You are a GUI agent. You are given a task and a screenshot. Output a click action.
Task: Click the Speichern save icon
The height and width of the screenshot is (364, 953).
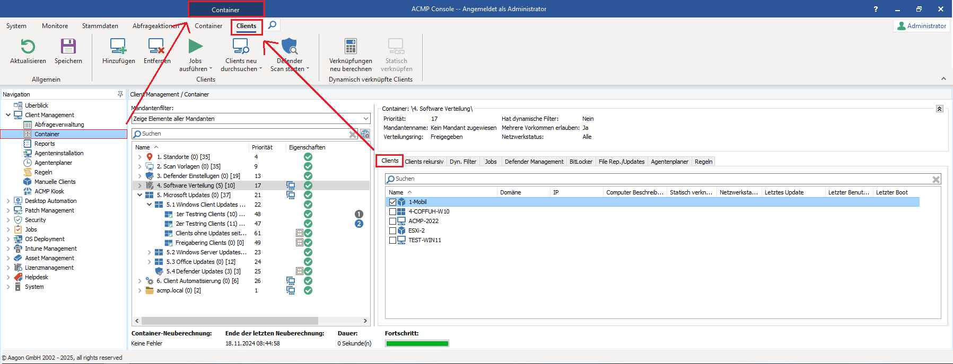point(68,47)
